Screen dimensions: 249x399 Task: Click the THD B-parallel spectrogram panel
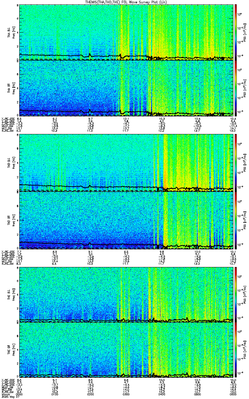pos(126,219)
